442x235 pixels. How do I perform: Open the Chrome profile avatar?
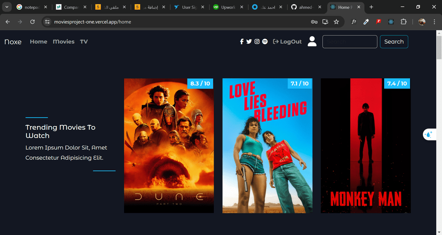[x=422, y=22]
